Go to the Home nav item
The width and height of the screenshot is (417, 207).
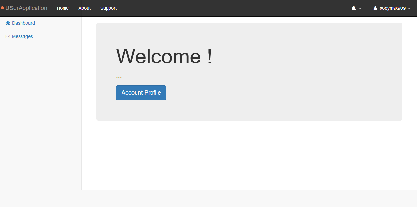pos(63,8)
